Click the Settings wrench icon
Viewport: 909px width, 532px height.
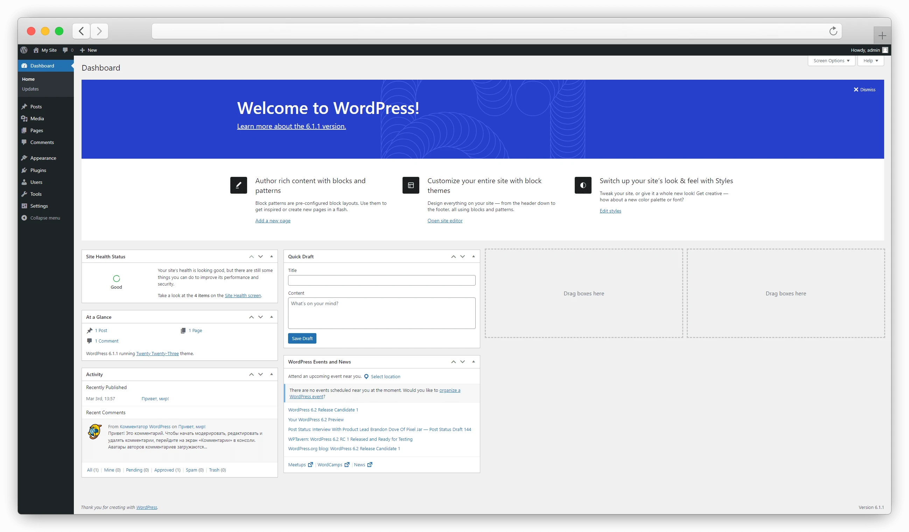pos(25,206)
